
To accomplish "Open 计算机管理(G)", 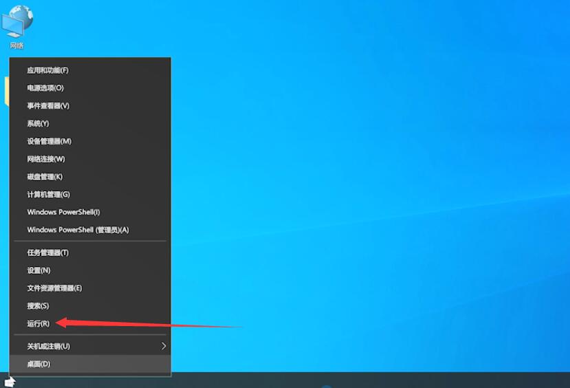I will [x=90, y=195].
